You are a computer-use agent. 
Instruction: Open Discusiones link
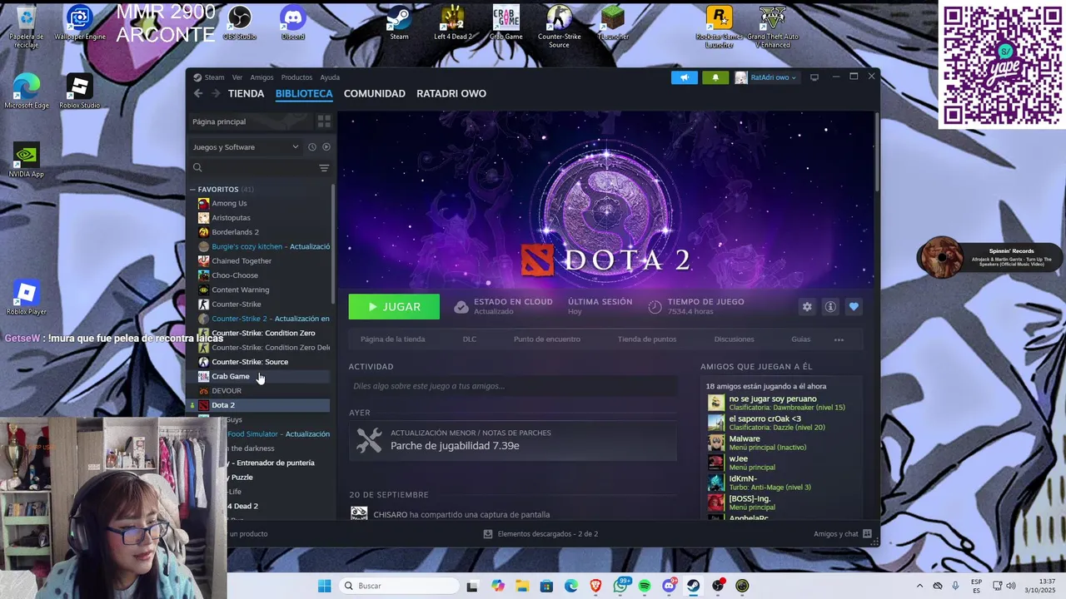[x=734, y=339]
